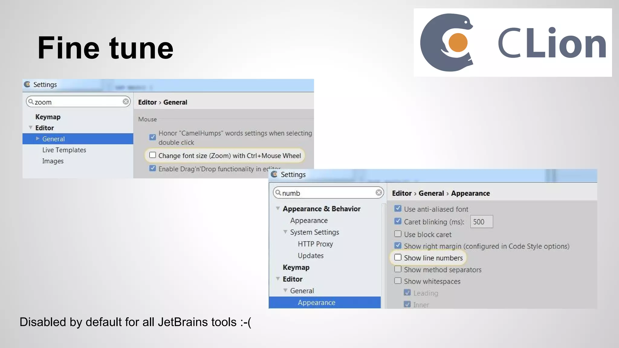Toggle Enable Drag'n'Drop functionality checkbox
Viewport: 619px width, 348px height.
pyautogui.click(x=153, y=168)
